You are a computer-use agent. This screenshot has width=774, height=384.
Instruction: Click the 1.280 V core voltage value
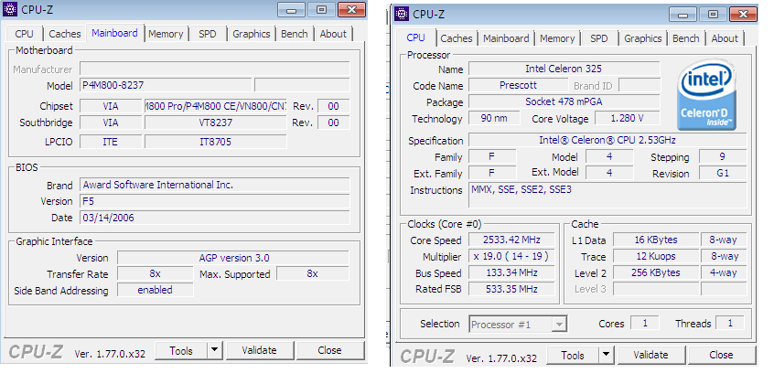(x=627, y=118)
